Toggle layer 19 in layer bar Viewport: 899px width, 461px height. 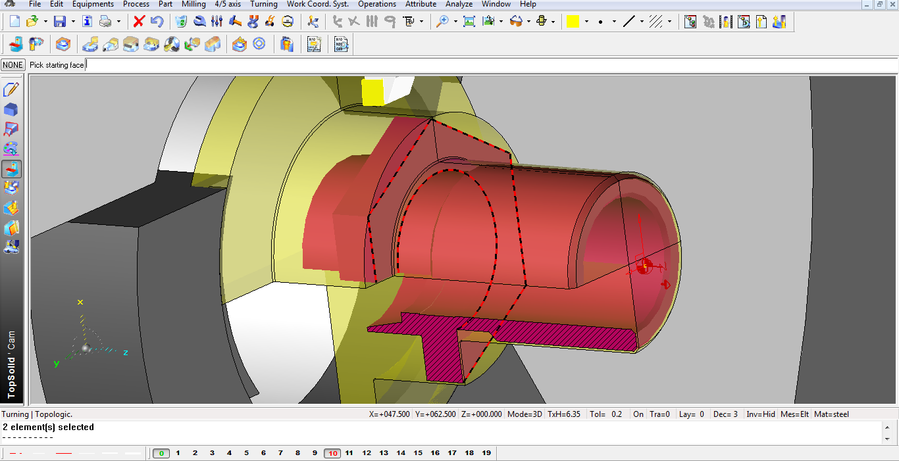pyautogui.click(x=486, y=453)
